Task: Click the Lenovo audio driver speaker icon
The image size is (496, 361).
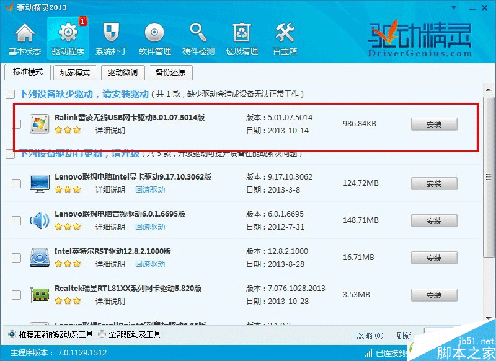Action: tap(39, 220)
